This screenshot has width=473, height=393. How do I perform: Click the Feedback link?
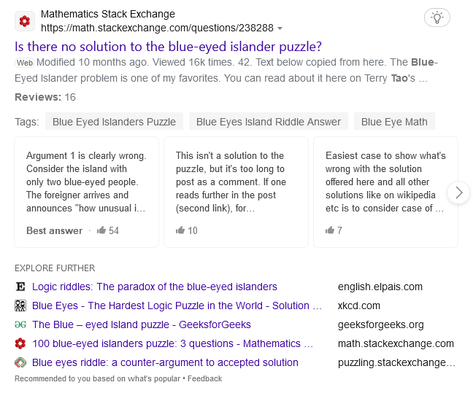(x=204, y=378)
